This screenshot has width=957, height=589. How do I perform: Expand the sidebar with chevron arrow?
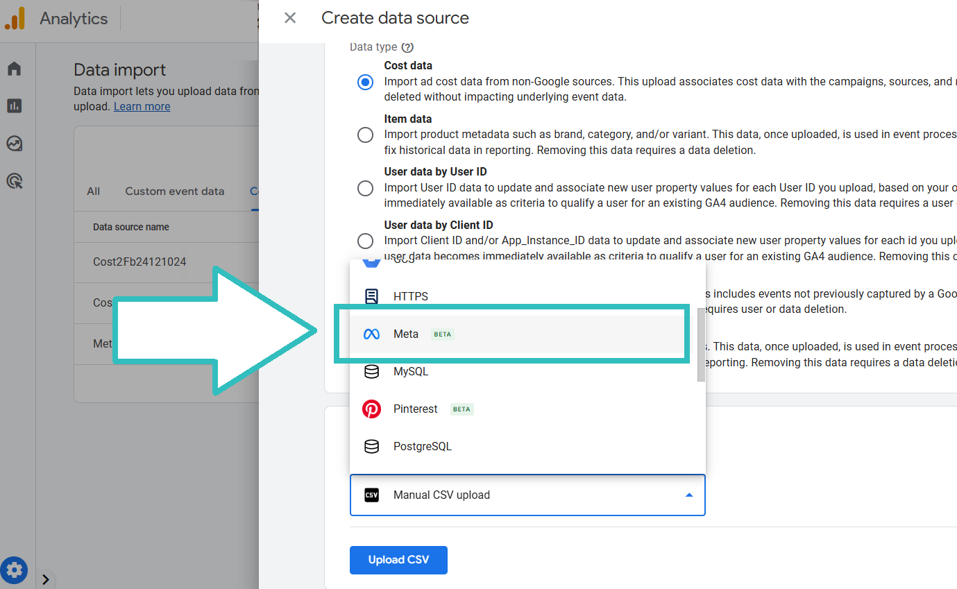(x=46, y=579)
